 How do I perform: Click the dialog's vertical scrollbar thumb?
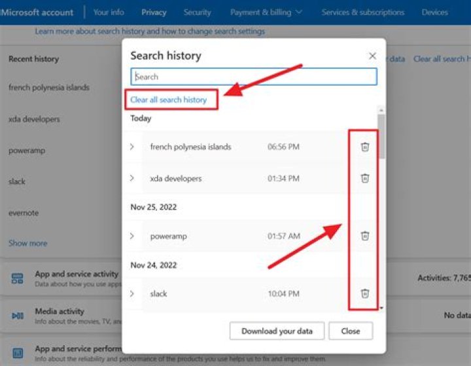[x=381, y=137]
